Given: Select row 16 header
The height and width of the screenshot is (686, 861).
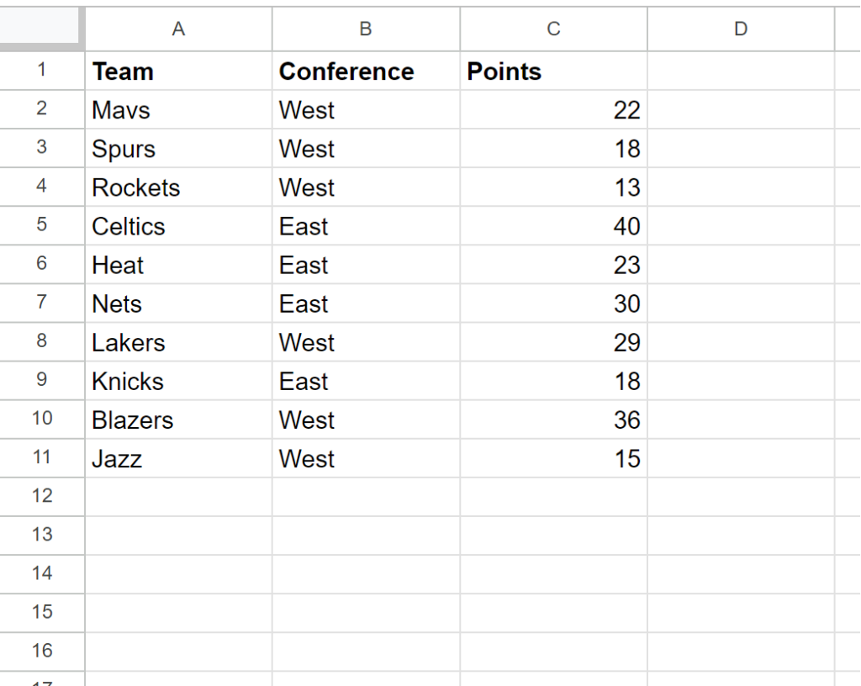Looking at the screenshot, I should 42,652.
